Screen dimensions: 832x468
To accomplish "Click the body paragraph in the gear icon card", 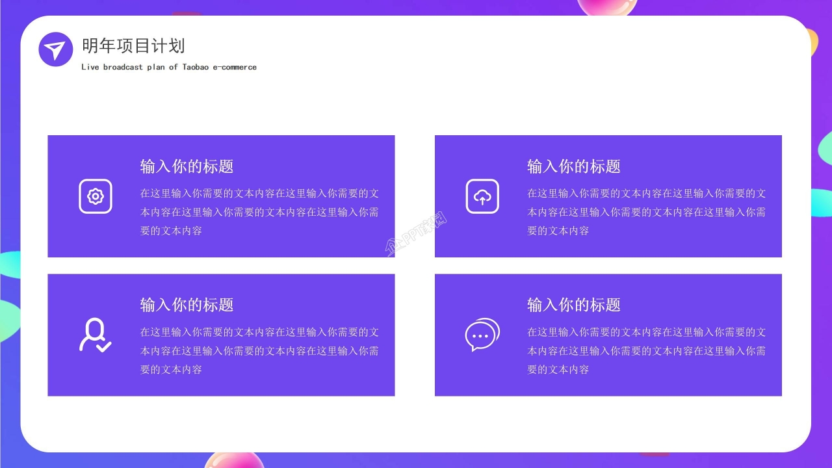I will click(x=260, y=212).
